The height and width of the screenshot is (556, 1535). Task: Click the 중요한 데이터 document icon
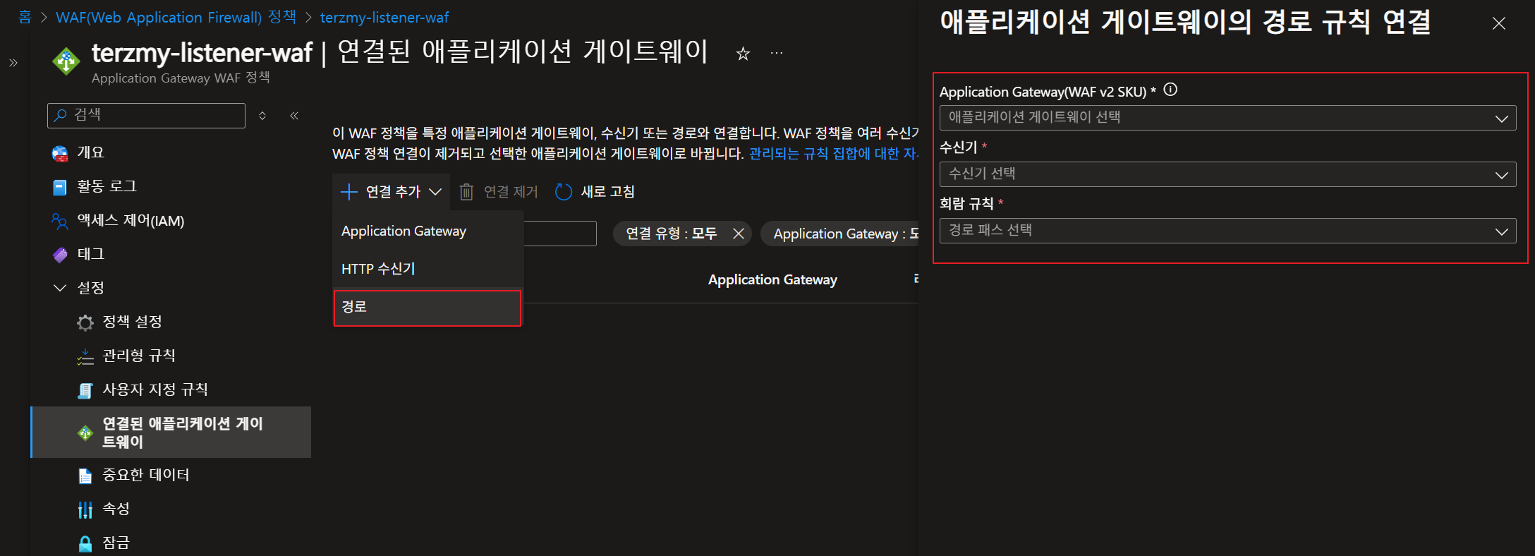point(85,476)
